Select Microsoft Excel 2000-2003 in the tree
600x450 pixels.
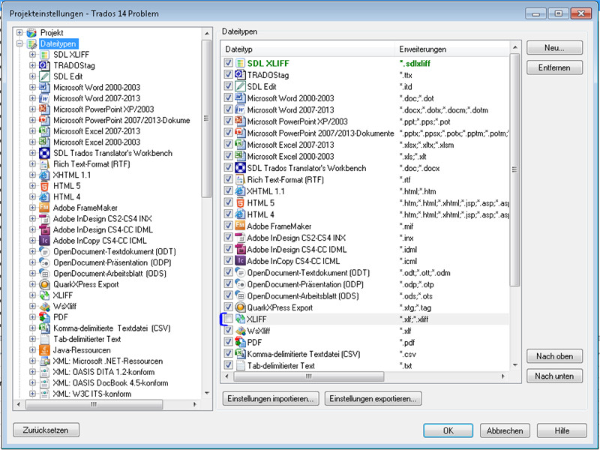pos(97,142)
